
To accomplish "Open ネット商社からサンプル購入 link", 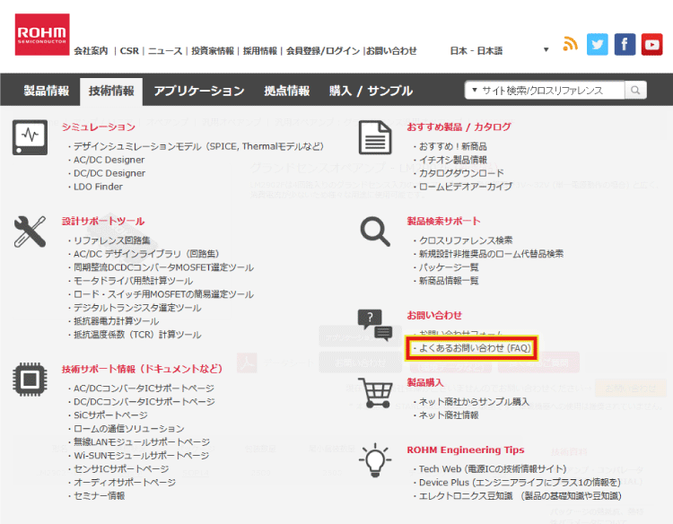I will (x=474, y=402).
